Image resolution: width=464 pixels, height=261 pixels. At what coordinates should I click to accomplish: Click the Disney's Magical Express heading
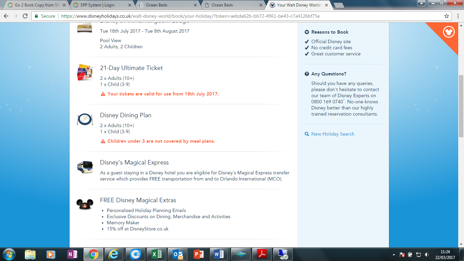[135, 162]
